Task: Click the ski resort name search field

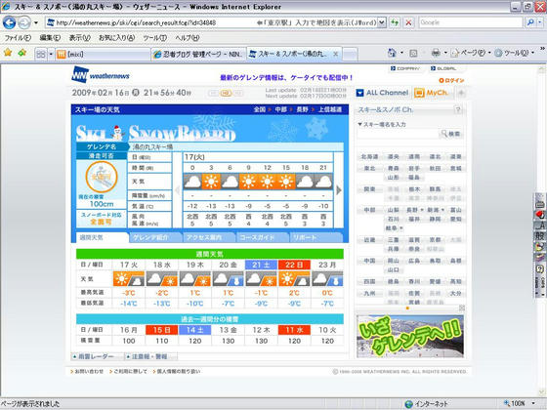Action: tap(398, 134)
